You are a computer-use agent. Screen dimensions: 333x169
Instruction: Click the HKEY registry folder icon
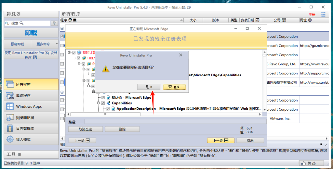click(84, 58)
